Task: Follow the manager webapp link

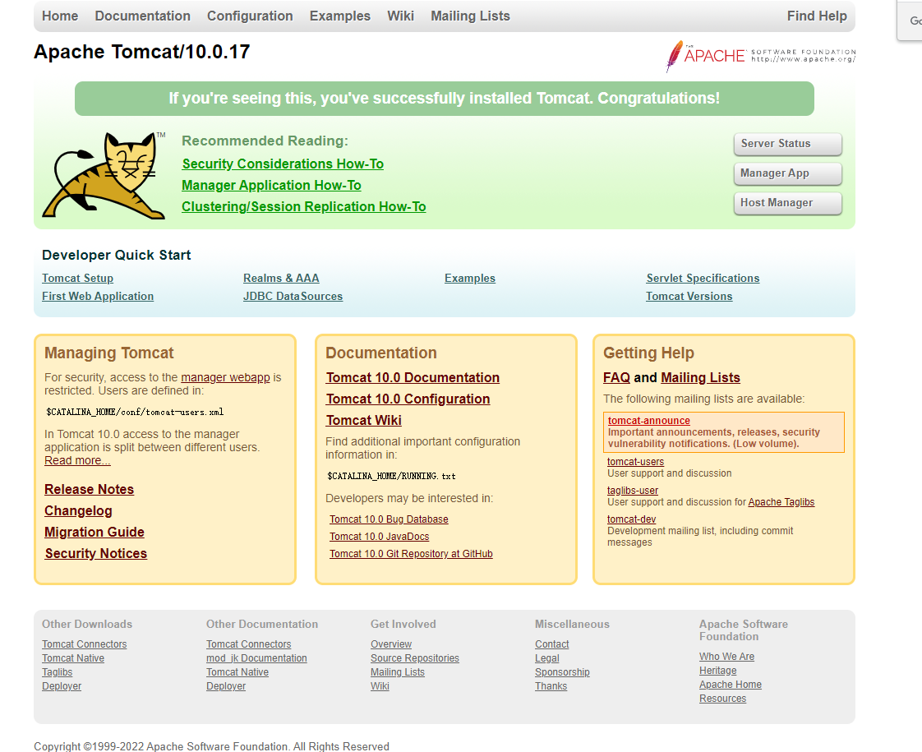Action: click(x=225, y=377)
